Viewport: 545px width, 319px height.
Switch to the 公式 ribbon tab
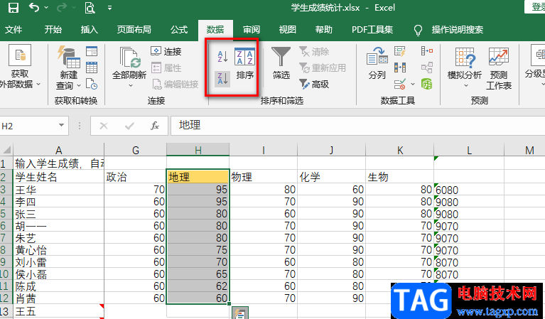click(179, 30)
